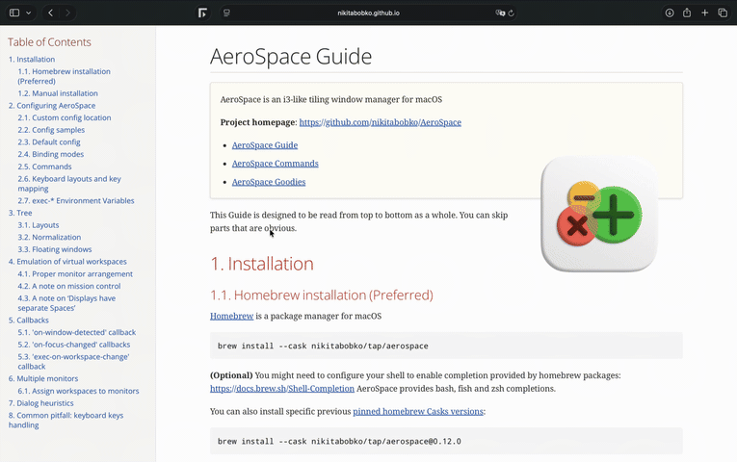Viewport: 737px width, 462px height.
Task: Click the aerospace@0.12.0 brew install code
Action: [x=339, y=442]
